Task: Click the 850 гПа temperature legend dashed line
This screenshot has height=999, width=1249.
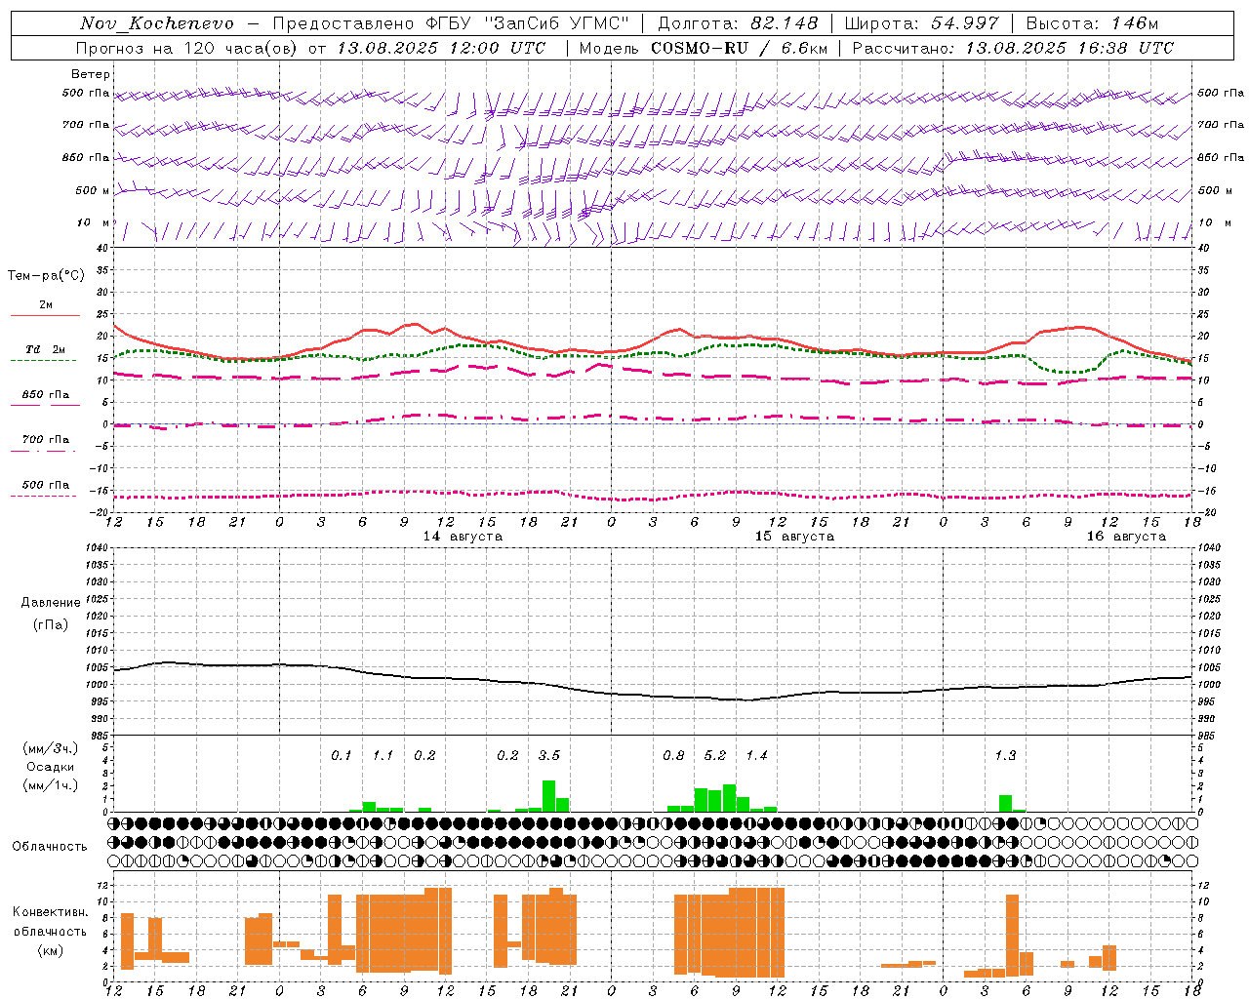Action: [45, 405]
